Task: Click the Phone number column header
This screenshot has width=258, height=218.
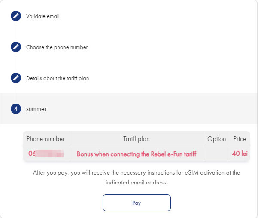Action: coord(46,139)
